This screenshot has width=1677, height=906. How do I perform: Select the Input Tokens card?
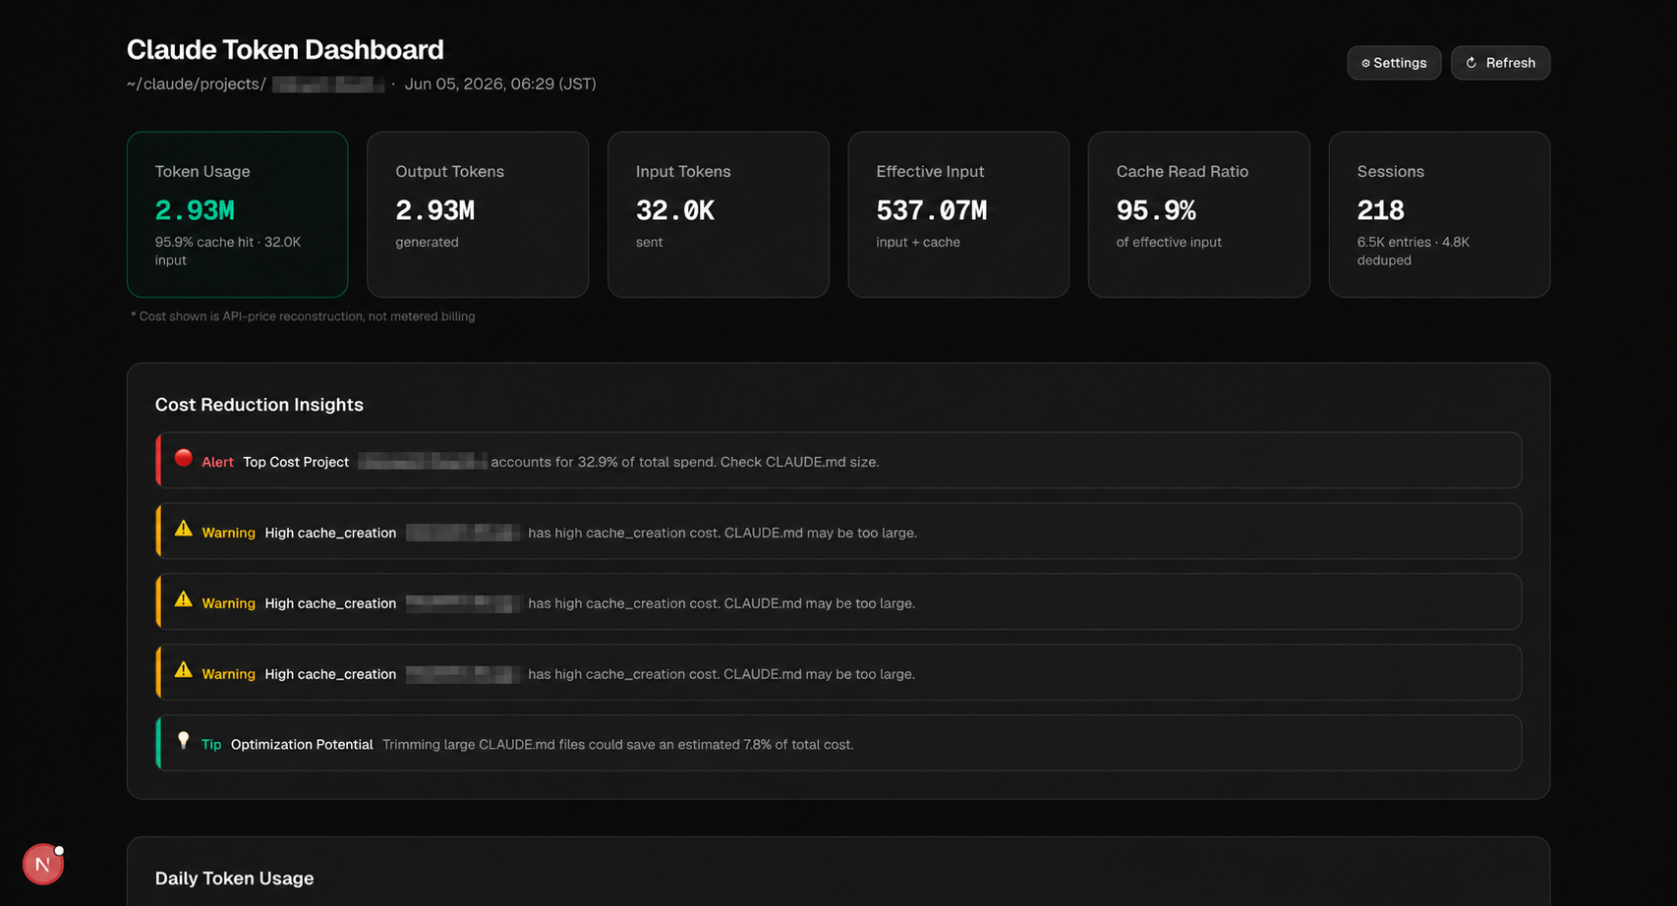tap(718, 214)
